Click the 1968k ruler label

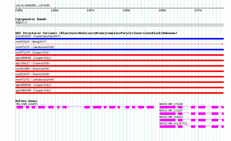pyautogui.click(x=126, y=10)
